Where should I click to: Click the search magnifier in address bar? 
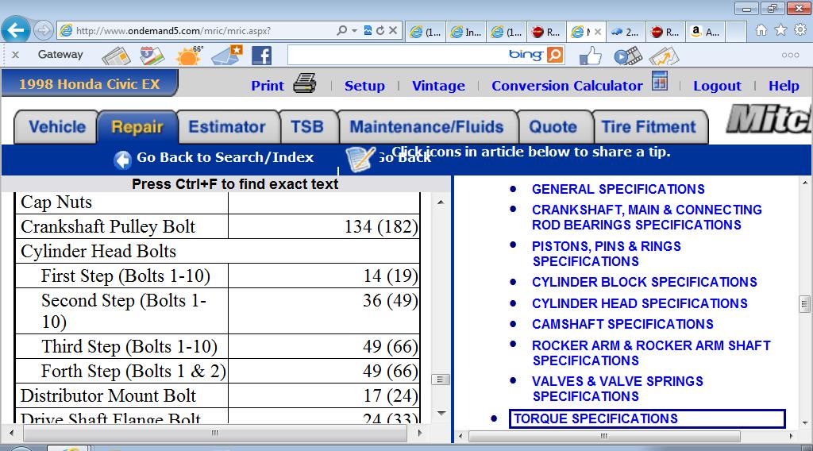[341, 31]
